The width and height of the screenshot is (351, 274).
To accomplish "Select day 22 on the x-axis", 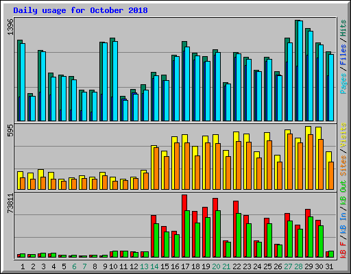I will pyautogui.click(x=237, y=266).
